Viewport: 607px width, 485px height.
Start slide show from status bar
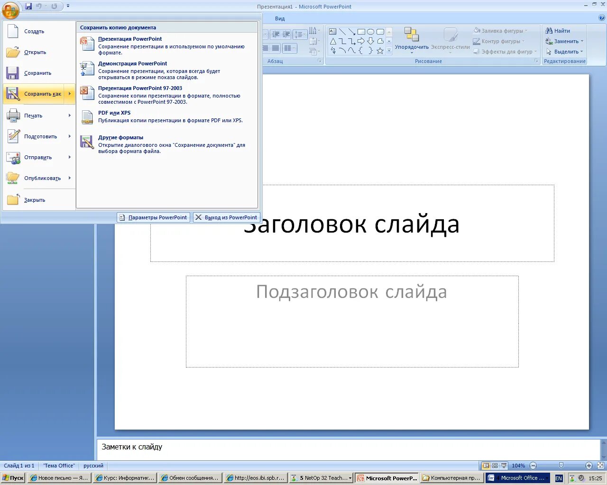tap(504, 466)
